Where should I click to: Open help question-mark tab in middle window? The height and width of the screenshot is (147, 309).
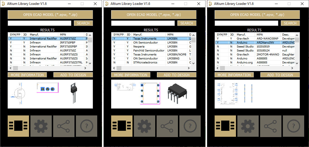tap(190, 126)
